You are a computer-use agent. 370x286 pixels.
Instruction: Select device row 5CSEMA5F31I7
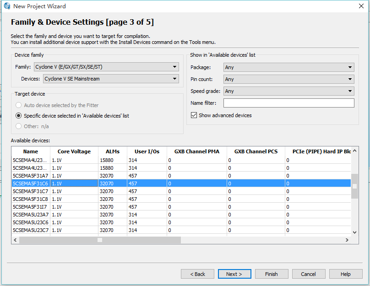[x=181, y=207]
